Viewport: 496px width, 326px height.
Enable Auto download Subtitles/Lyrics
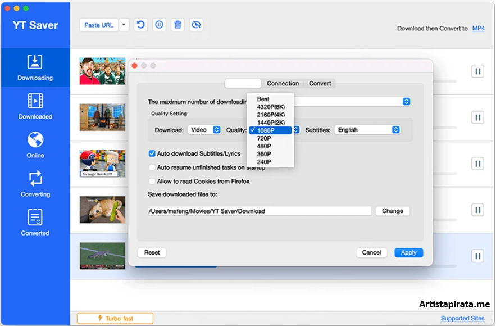pos(152,153)
